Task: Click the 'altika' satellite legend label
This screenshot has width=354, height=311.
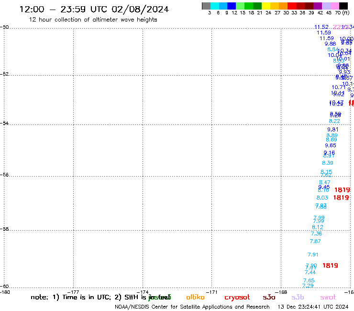Action: (x=195, y=297)
